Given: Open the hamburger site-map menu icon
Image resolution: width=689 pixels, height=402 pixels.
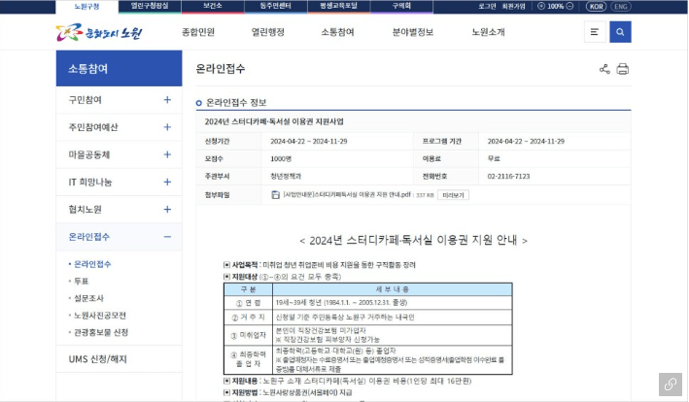Looking at the screenshot, I should point(595,32).
